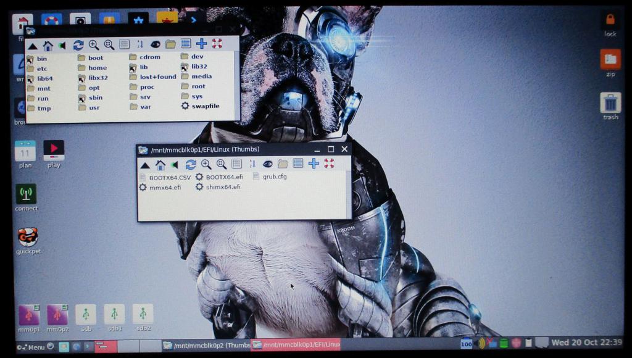Open the play media desktop icon

point(54,154)
